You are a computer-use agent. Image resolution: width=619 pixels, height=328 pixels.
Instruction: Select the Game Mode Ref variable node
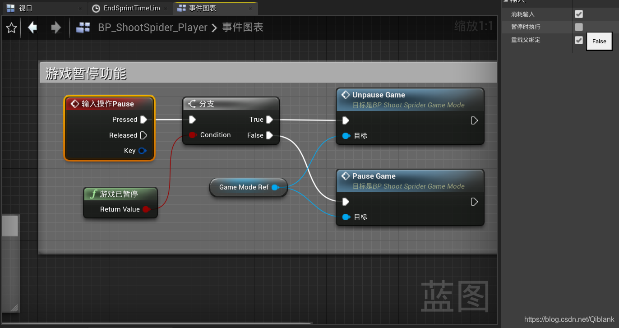tap(248, 187)
